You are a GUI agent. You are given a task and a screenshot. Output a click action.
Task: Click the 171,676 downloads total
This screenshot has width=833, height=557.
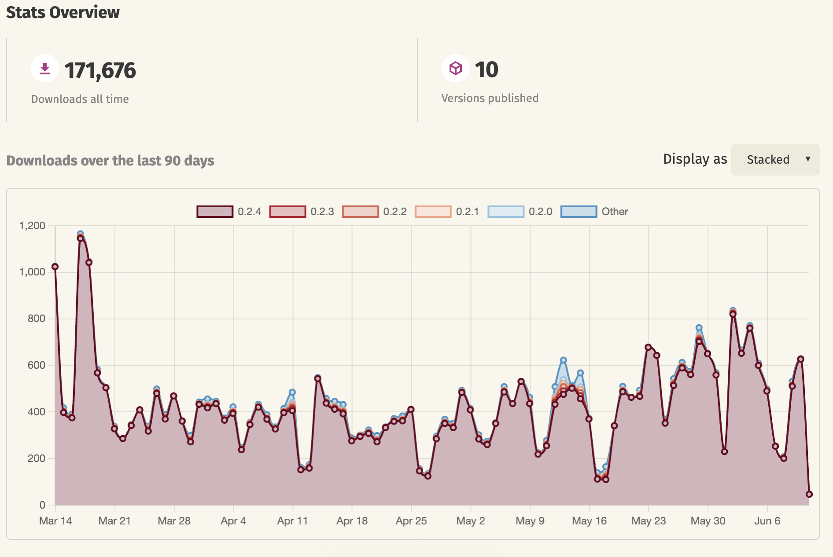pos(100,70)
